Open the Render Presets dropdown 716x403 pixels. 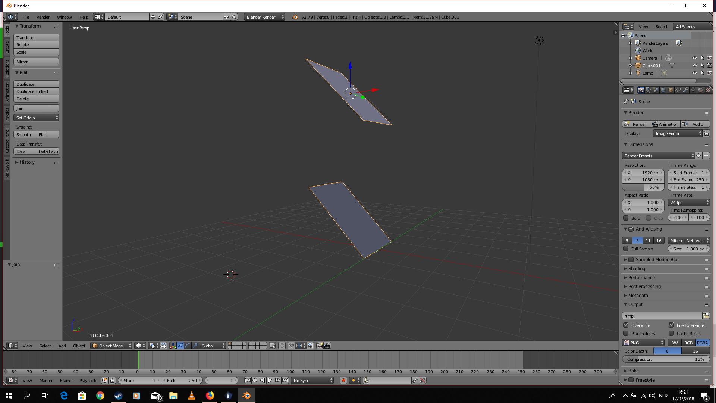coord(658,156)
